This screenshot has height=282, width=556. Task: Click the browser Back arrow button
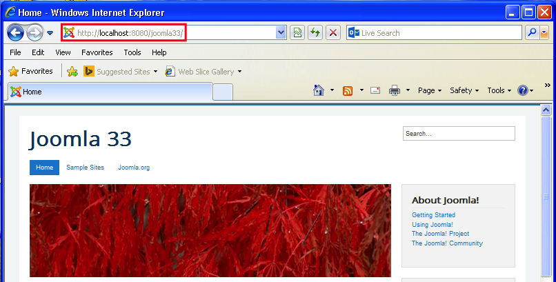[15, 33]
